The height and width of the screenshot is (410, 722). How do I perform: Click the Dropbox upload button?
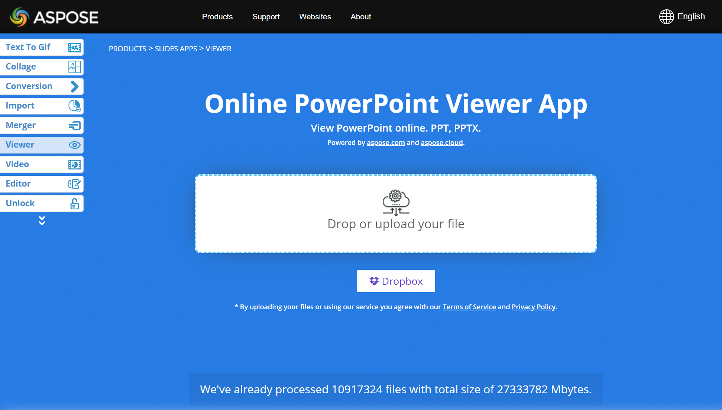(396, 281)
